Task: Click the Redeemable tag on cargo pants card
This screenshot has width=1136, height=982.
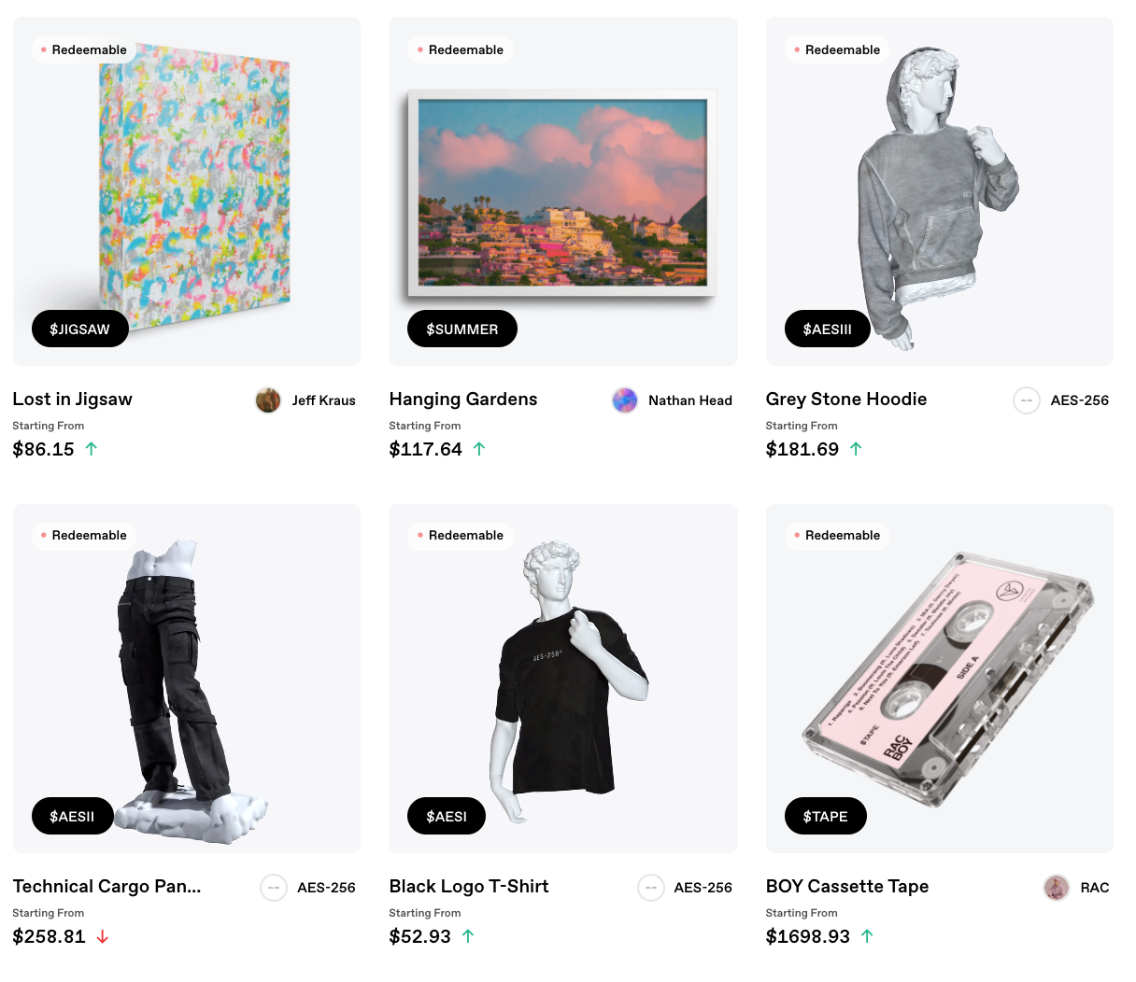Action: point(83,535)
